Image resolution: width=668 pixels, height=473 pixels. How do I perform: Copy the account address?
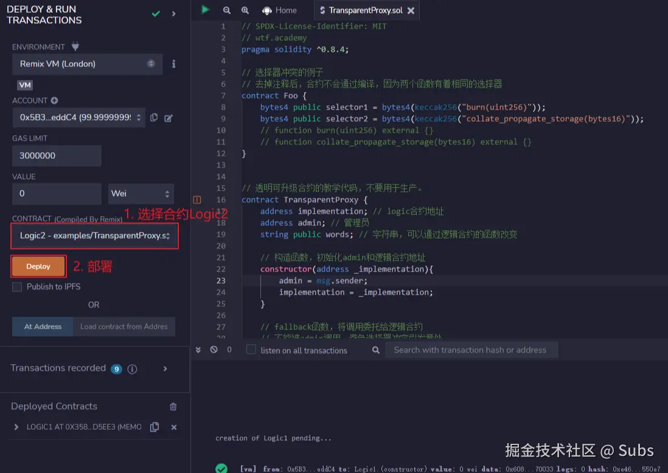[x=154, y=117]
